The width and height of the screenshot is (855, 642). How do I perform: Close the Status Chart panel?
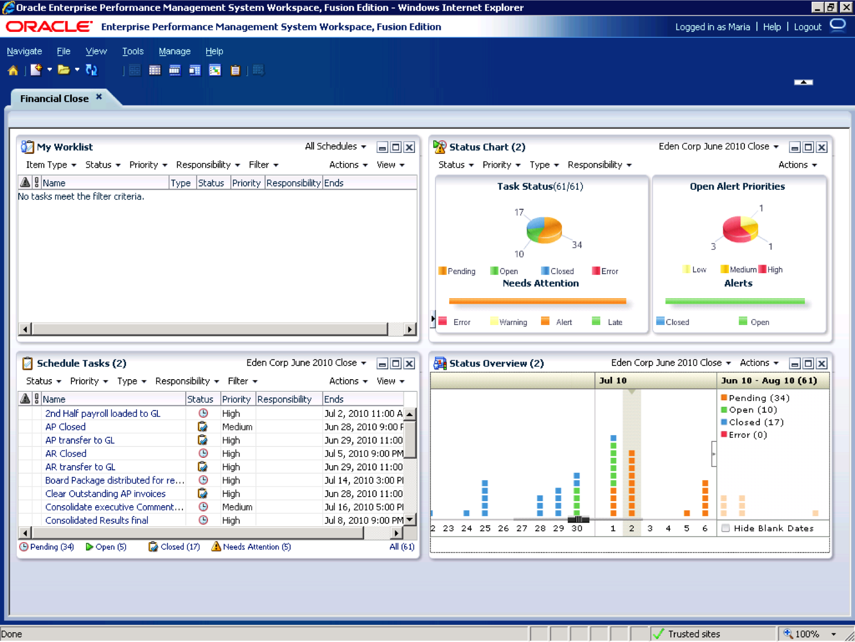pos(821,147)
